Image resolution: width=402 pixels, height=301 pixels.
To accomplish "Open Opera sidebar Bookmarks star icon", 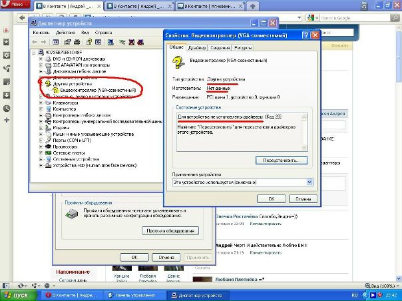I will [5, 41].
